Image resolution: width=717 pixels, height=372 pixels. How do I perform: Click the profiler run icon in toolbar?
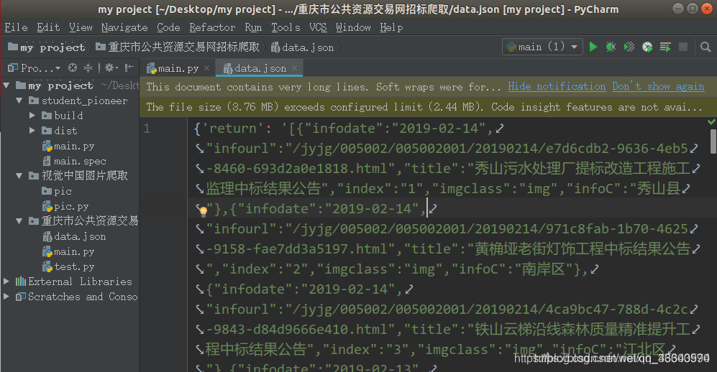click(647, 47)
